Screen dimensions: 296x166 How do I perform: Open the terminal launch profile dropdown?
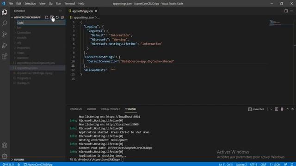271,109
